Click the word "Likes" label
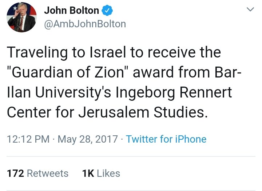 point(109,174)
